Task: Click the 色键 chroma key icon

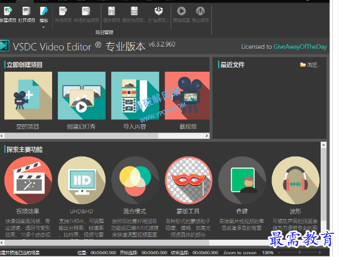Action: (242, 180)
